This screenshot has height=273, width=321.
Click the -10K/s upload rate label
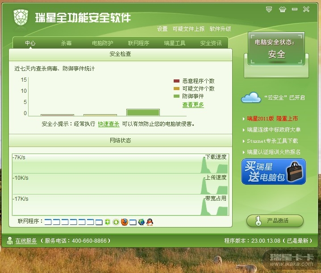click(21, 178)
